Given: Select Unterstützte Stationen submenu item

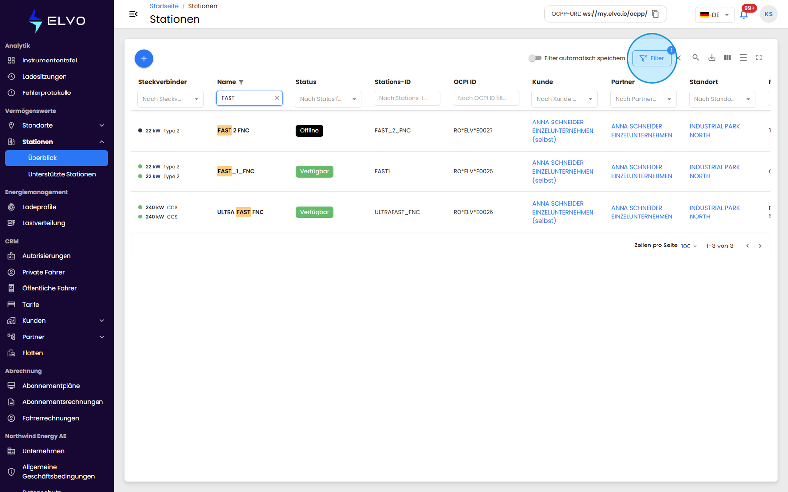Looking at the screenshot, I should [x=62, y=174].
